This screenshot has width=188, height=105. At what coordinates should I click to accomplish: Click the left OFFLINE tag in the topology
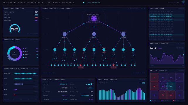[81, 67]
